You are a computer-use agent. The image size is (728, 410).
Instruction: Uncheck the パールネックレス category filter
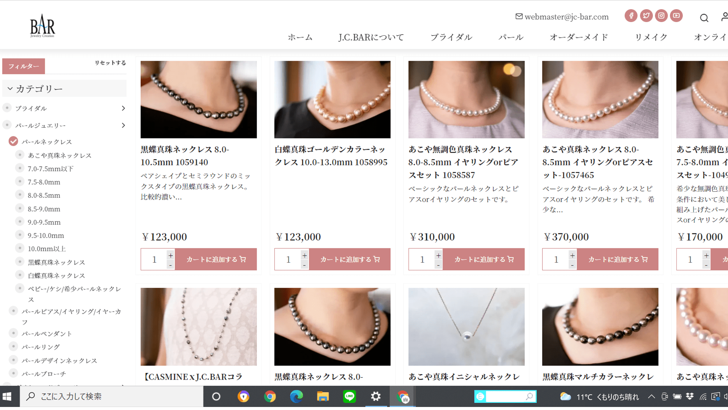(x=13, y=141)
